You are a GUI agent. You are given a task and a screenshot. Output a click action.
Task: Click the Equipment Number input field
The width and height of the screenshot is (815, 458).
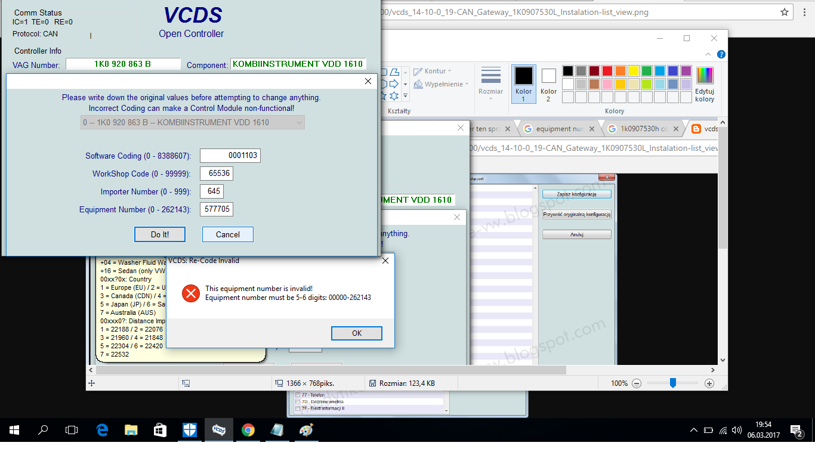tap(216, 209)
